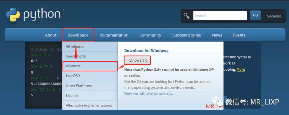Click the 'Note that Python 3.5+ cannot' notice text
The height and width of the screenshot is (115, 289).
149,70
